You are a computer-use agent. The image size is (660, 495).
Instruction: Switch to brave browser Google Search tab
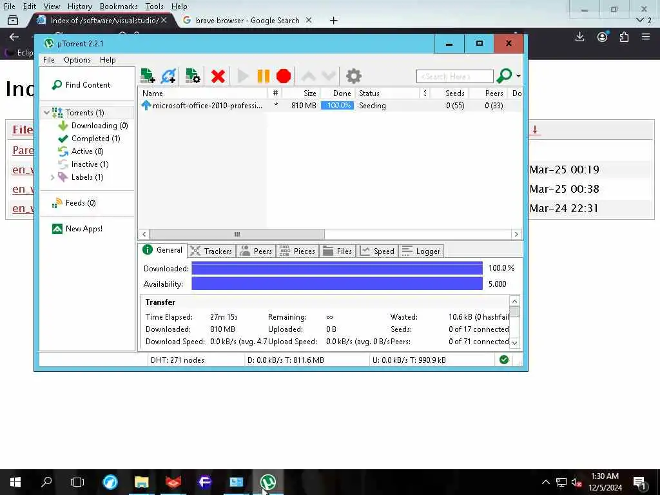[x=247, y=20]
